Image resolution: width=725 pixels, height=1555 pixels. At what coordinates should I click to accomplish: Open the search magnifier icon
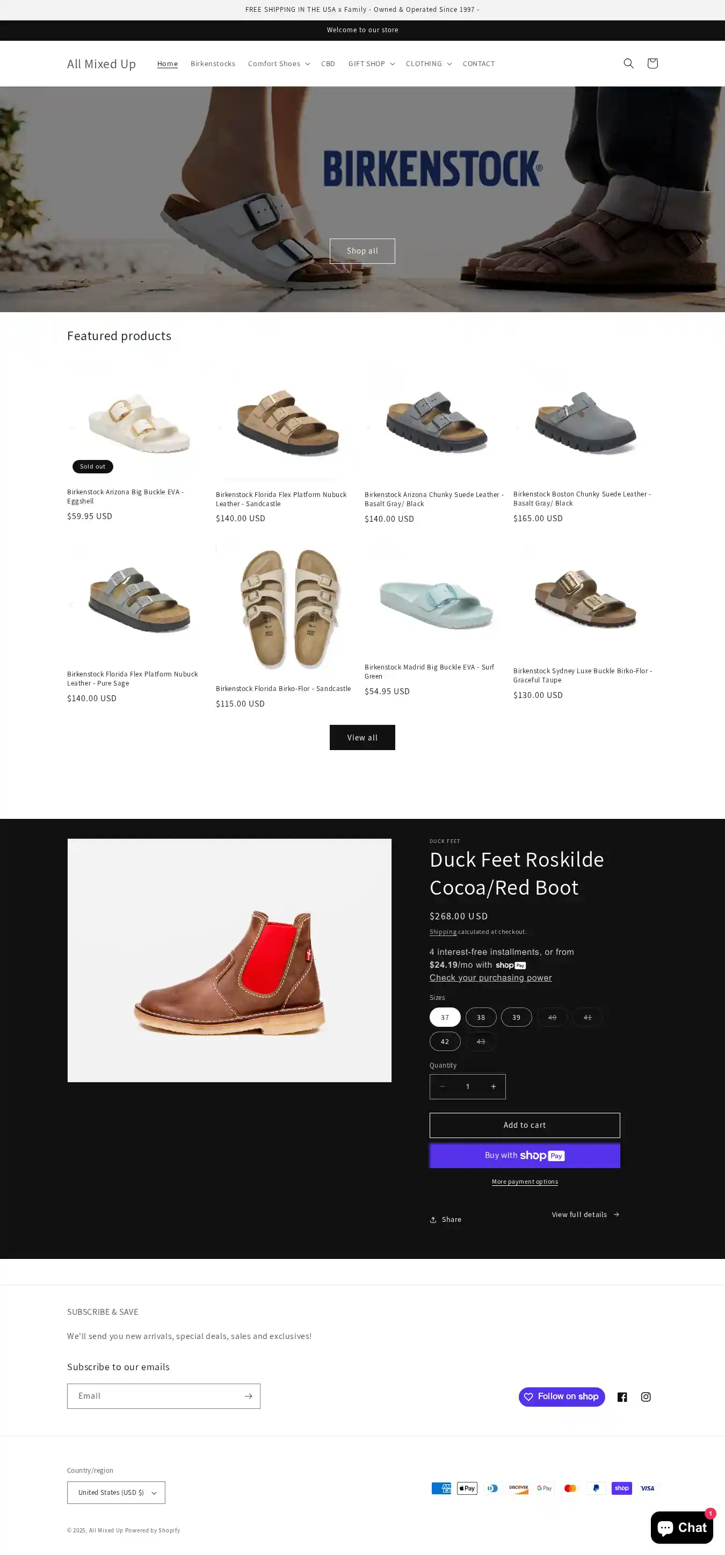coord(628,63)
